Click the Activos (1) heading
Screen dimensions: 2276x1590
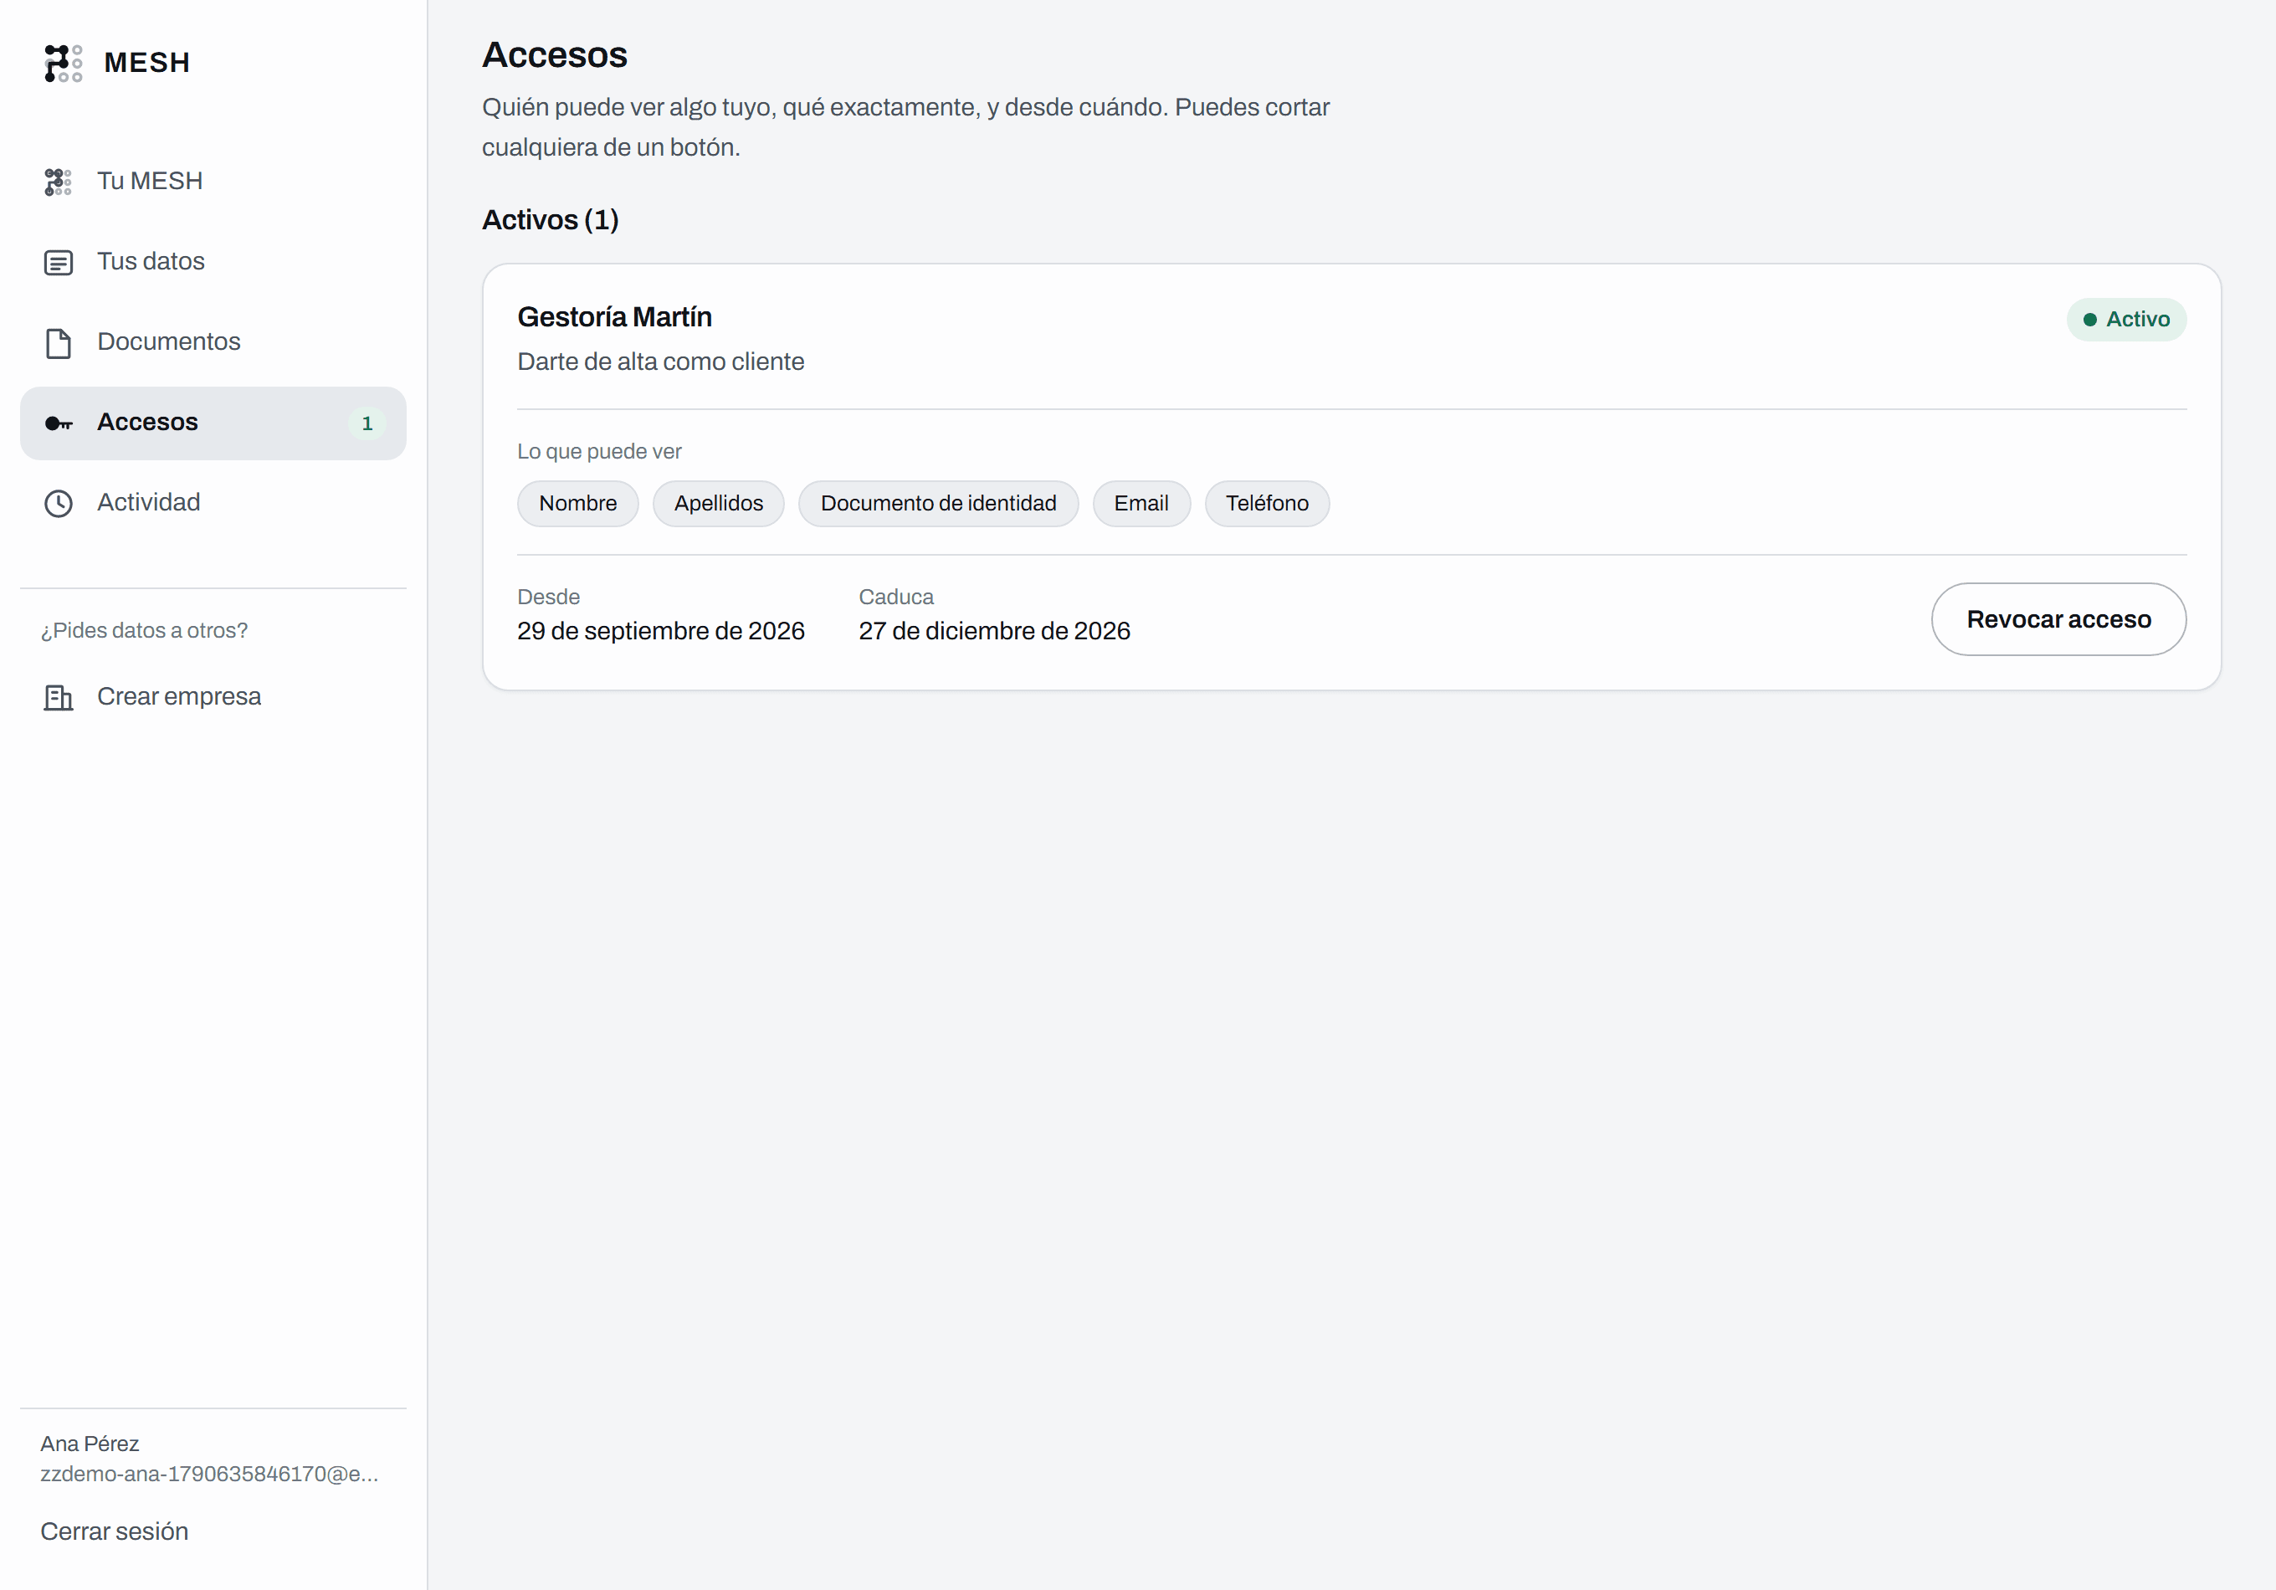tap(550, 220)
